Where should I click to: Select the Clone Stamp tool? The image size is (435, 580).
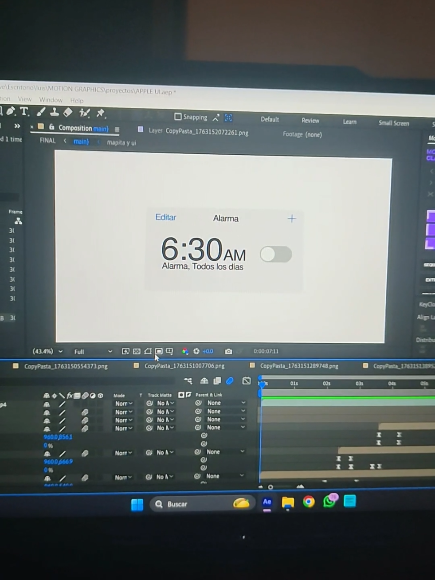pos(54,112)
